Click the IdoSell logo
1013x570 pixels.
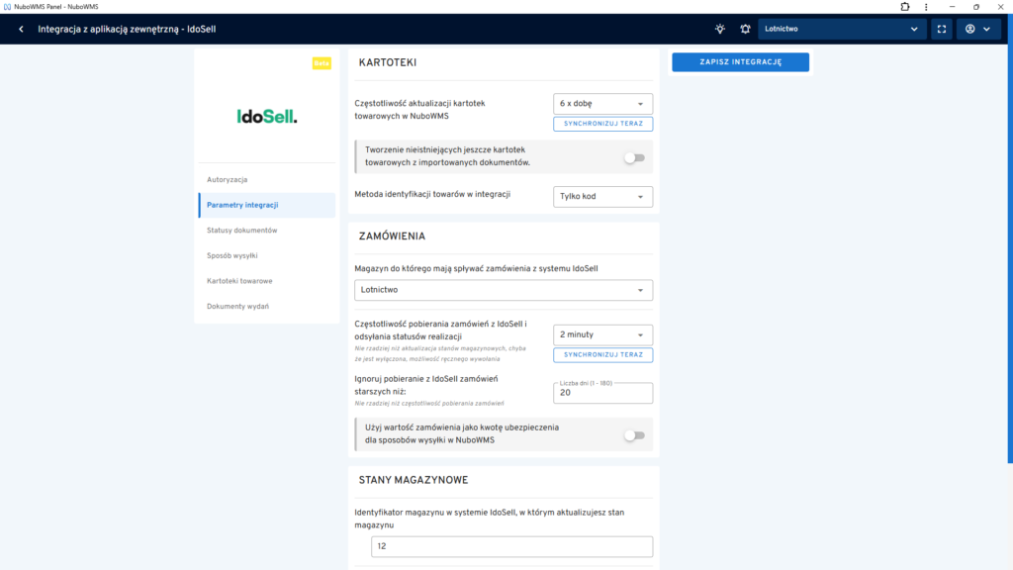tap(267, 117)
